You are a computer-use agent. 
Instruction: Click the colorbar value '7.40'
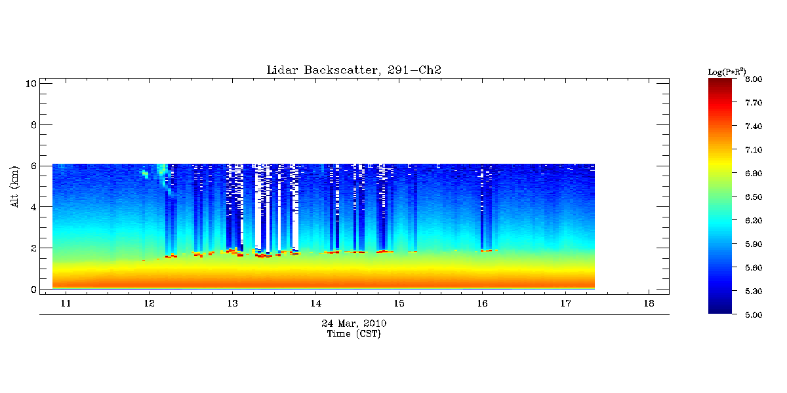754,126
